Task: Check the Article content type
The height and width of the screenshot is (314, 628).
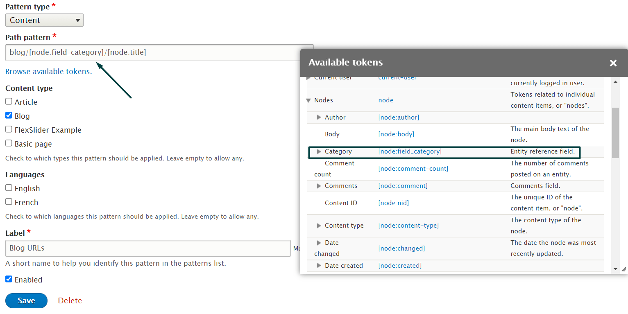Action: tap(9, 102)
